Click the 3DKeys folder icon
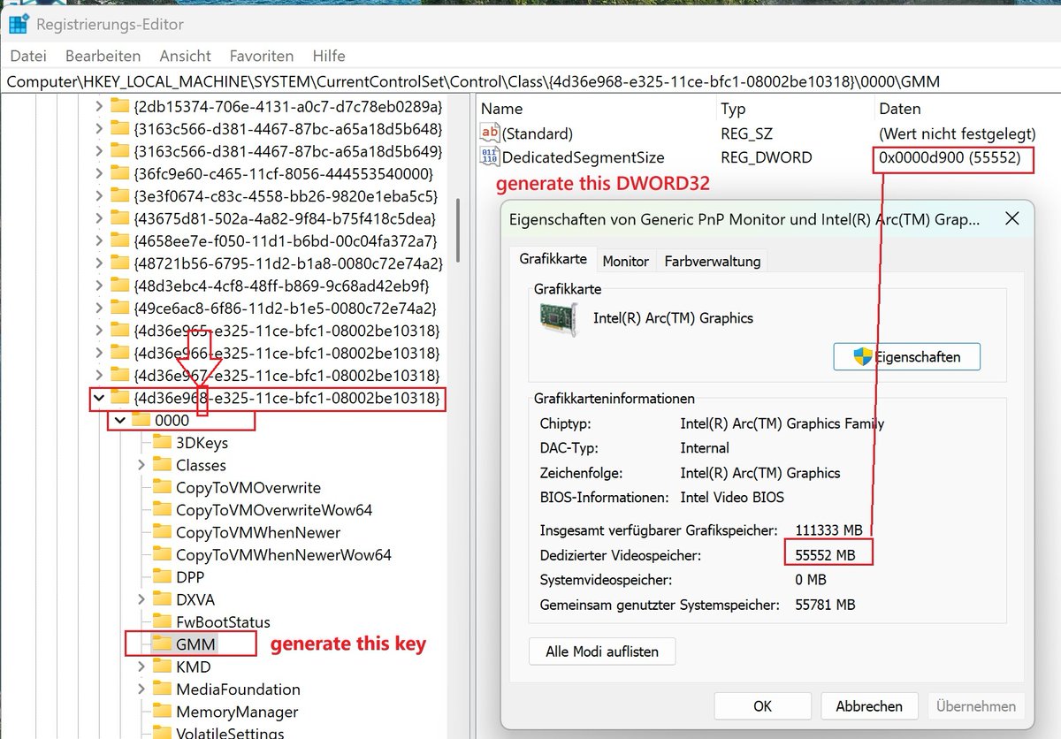1061x739 pixels. coord(162,443)
